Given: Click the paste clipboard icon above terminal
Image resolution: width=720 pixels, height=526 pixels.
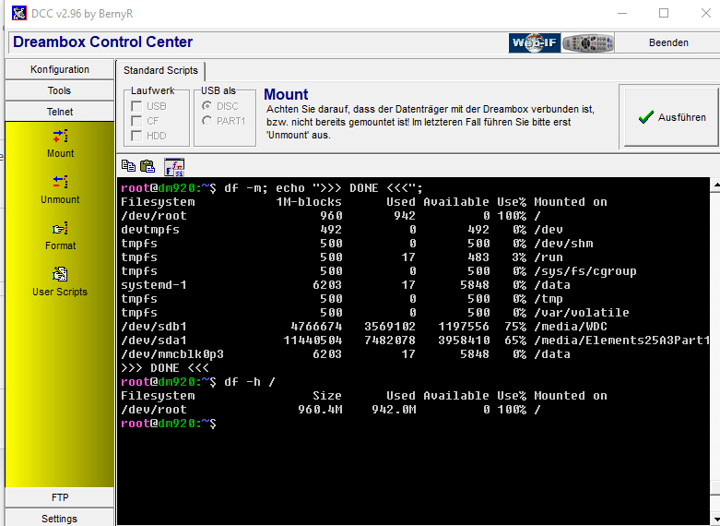Looking at the screenshot, I should 147,166.
